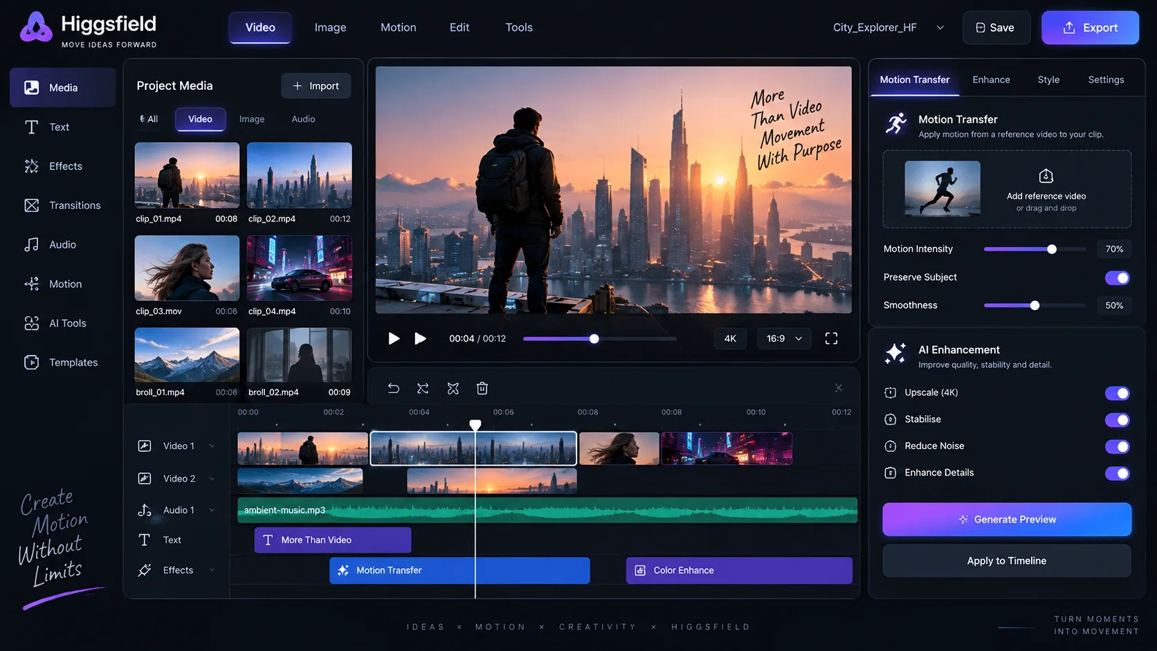Screen dimensions: 1157x651
Task: Select the clip_04.mp4 thumbnail
Action: point(300,268)
